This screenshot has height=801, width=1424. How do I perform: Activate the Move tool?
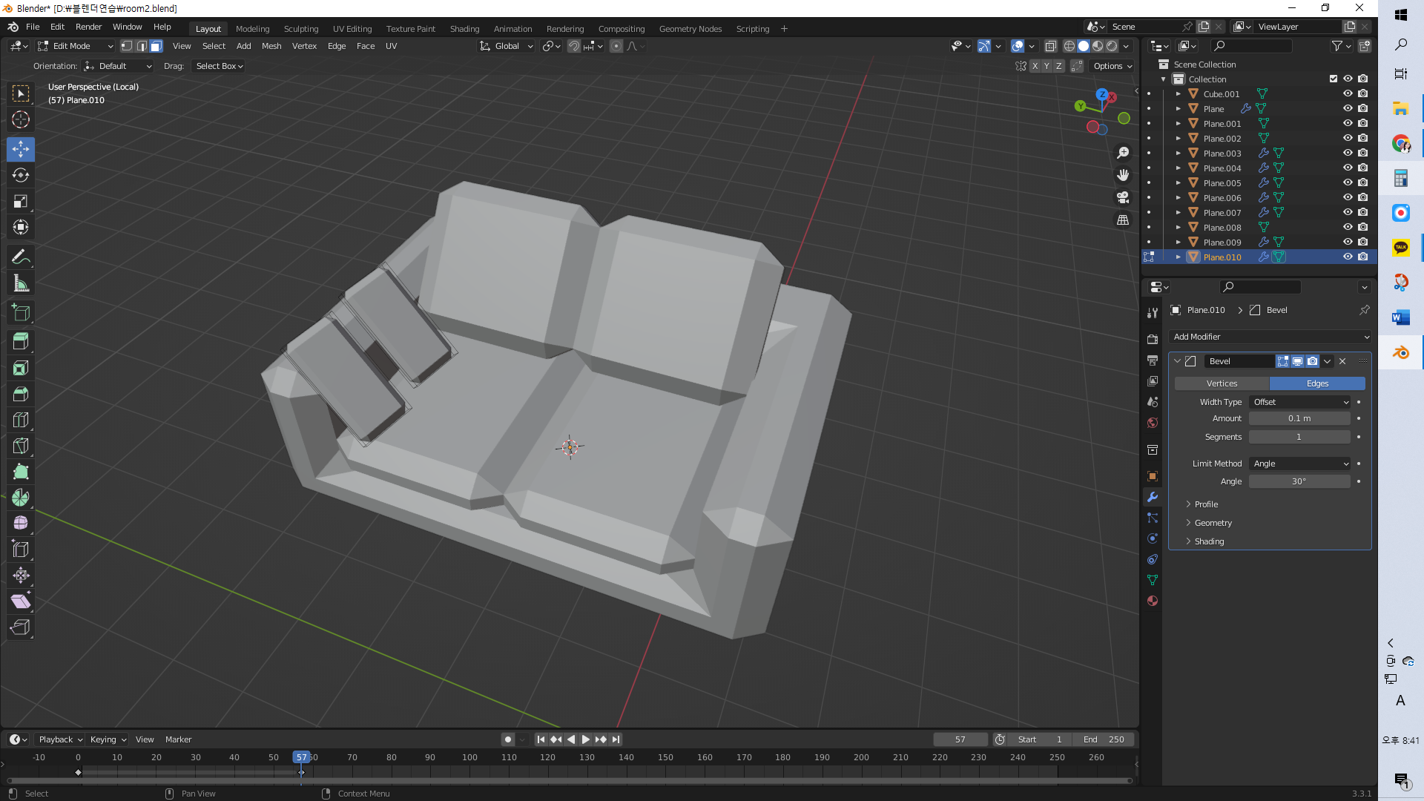click(x=21, y=149)
